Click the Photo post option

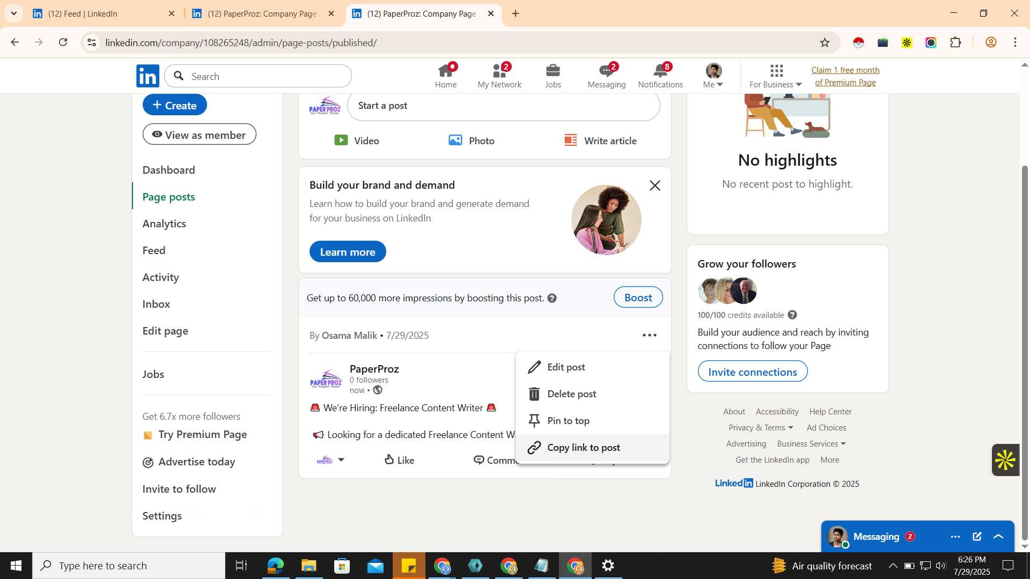pos(472,140)
